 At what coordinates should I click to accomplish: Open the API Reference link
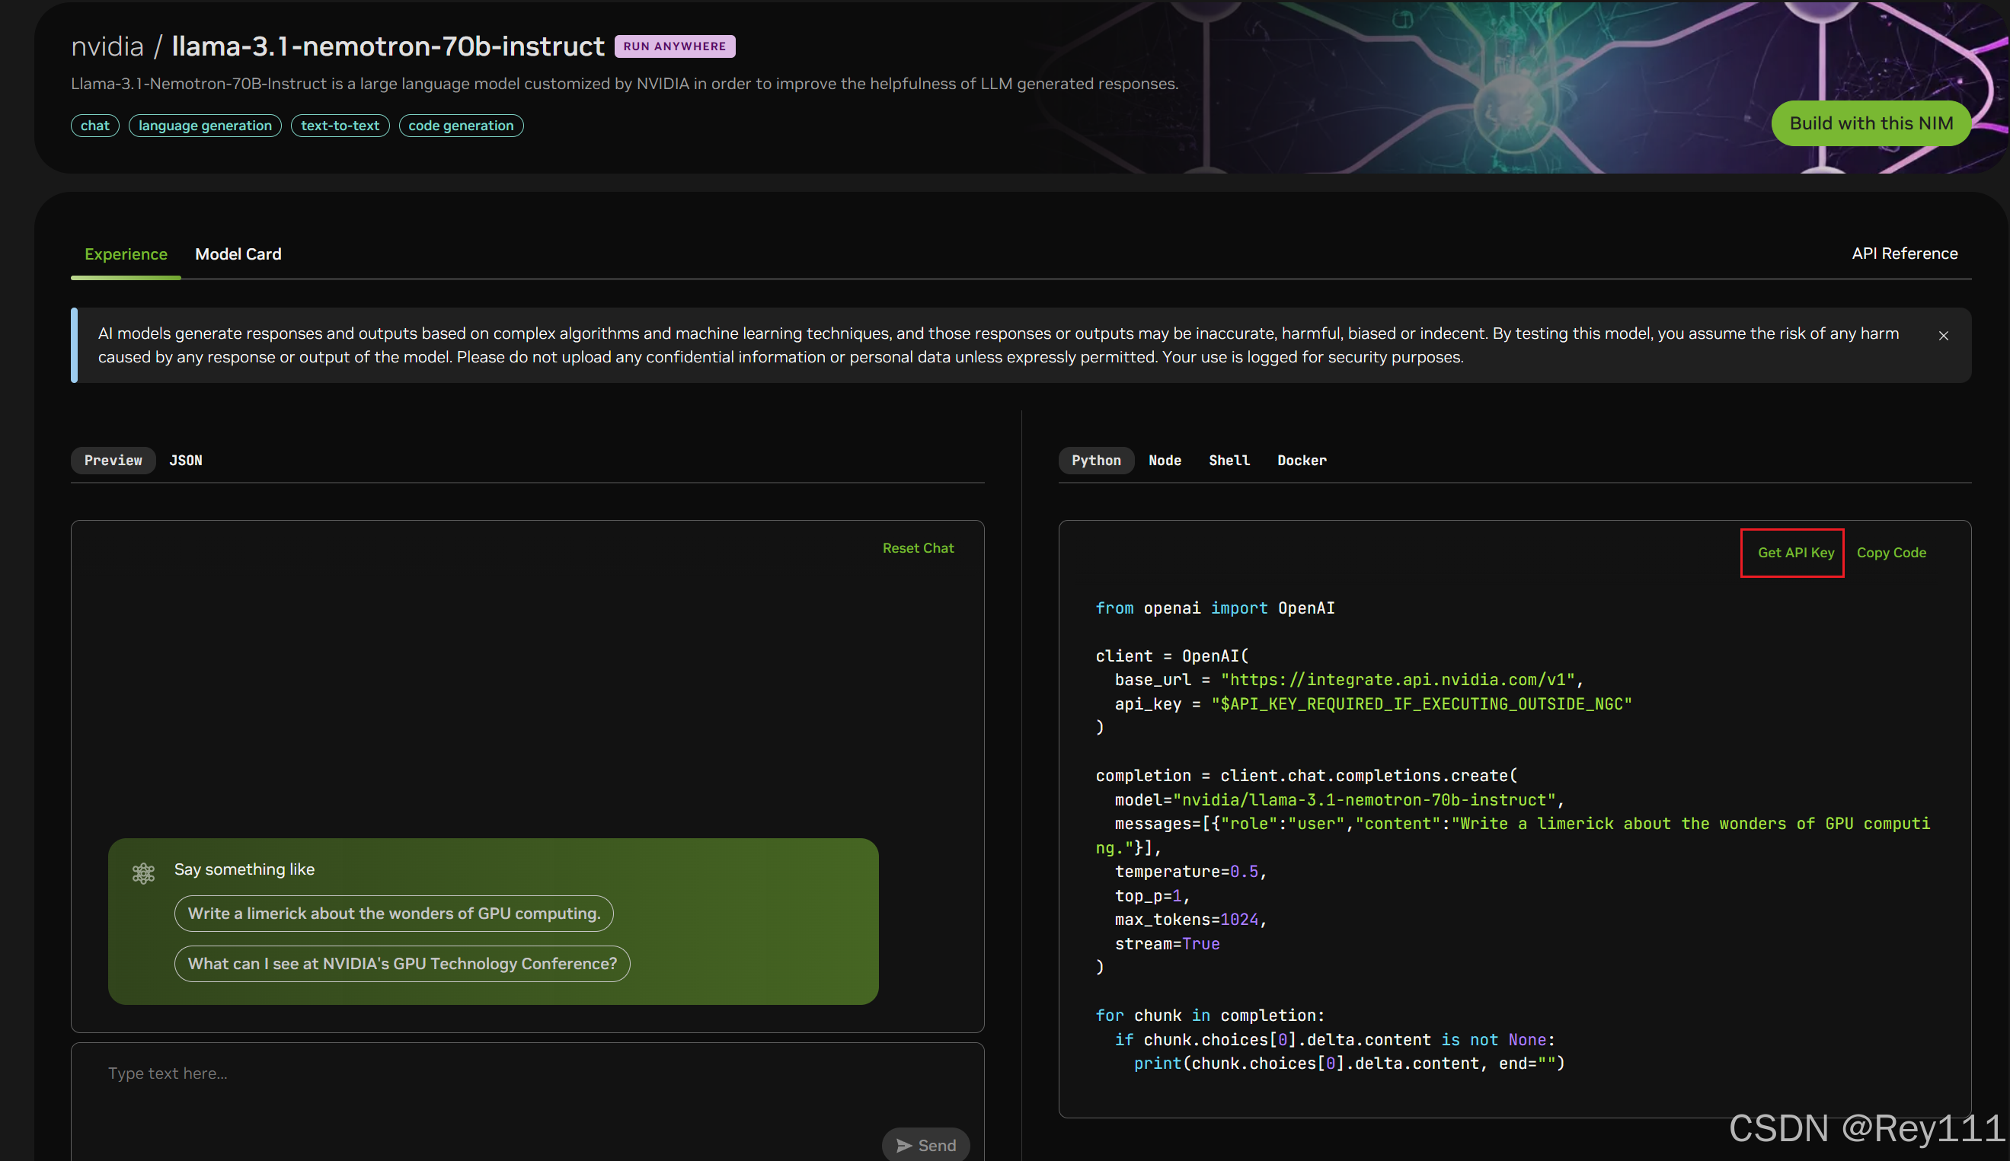[x=1904, y=254]
